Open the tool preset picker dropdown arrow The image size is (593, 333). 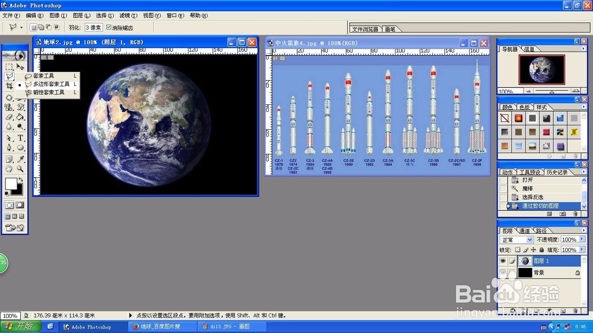coord(21,27)
